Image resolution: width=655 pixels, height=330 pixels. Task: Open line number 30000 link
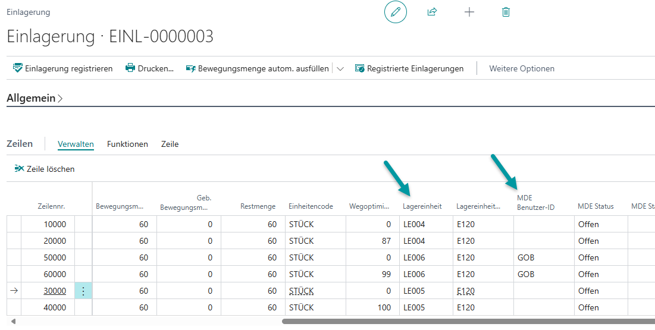coord(55,291)
